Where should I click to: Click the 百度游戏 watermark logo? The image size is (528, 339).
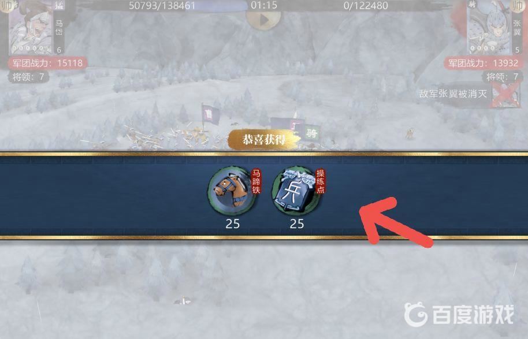pos(459,314)
